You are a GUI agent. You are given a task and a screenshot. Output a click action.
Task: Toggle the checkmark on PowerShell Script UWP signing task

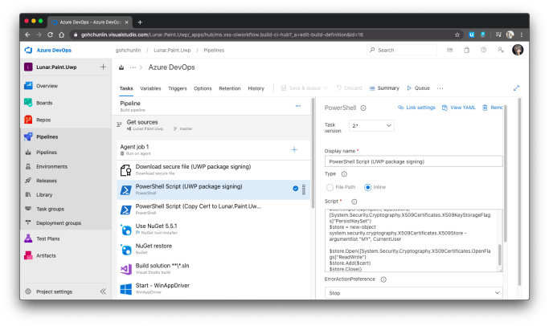(296, 189)
